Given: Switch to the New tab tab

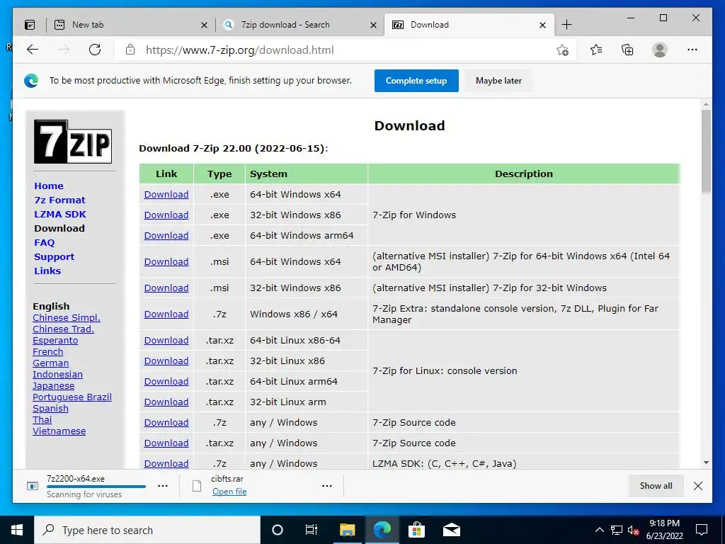Looking at the screenshot, I should coord(130,25).
